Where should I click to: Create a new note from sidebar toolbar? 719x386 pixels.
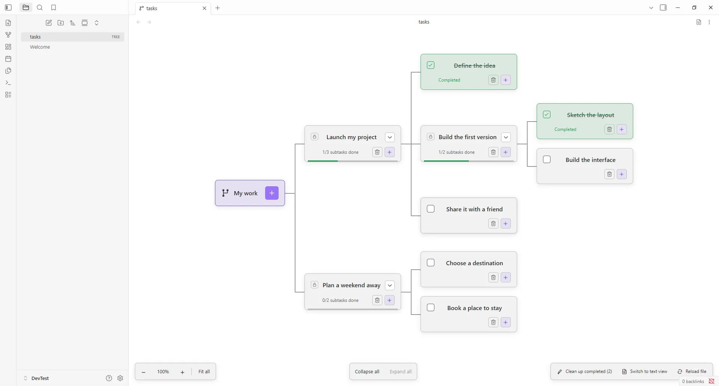coord(49,23)
